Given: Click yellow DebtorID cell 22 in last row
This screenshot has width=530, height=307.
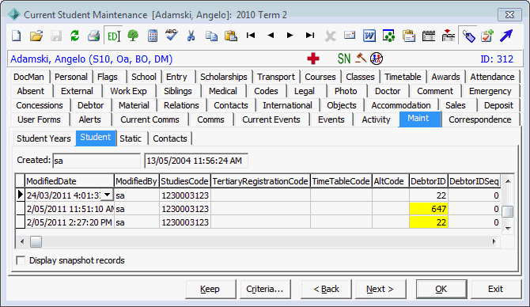Looking at the screenshot, I should click(x=429, y=222).
